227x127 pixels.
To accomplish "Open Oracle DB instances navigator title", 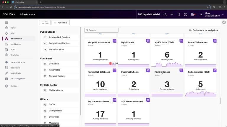I will point(198,42).
